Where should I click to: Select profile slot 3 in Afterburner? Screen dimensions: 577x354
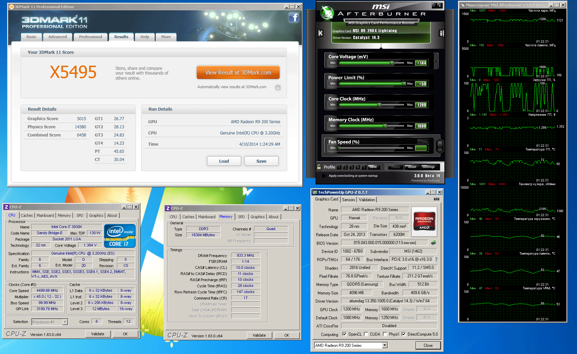352,167
